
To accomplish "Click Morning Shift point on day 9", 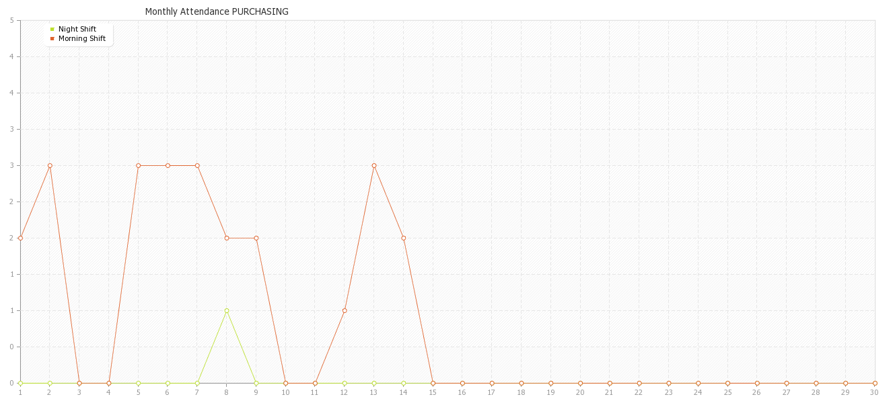I will [x=256, y=238].
